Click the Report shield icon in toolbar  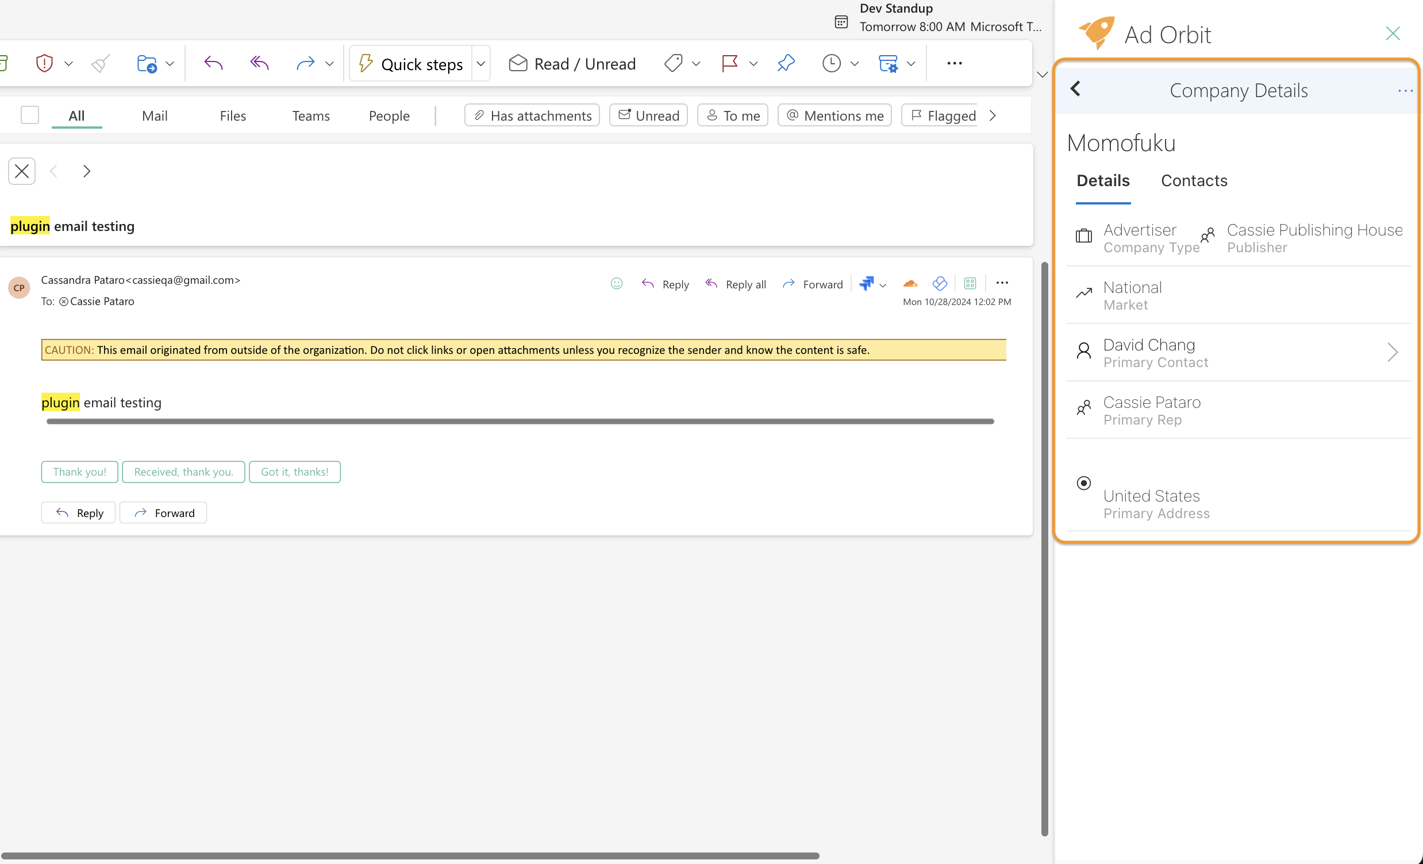44,63
